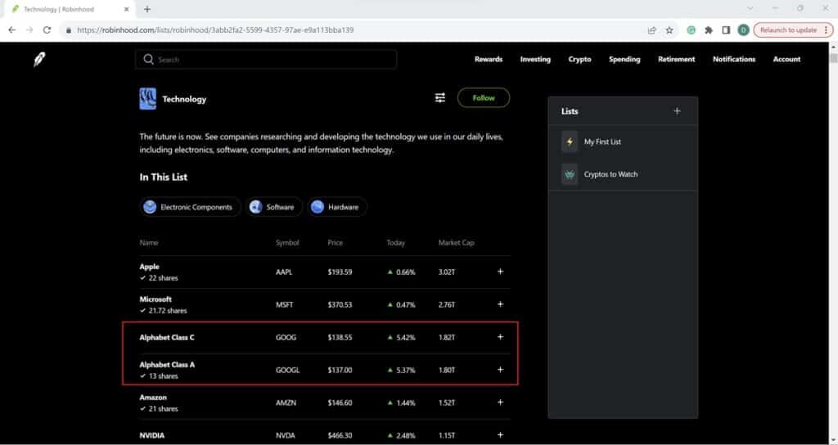
Task: Filter by Hardware chip
Action: coord(337,207)
